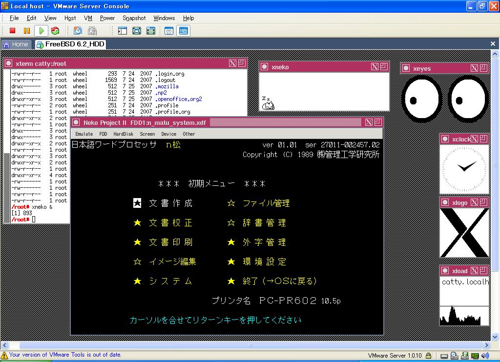Open the Windows menu
This screenshot has width=500, height=362.
click(164, 18)
